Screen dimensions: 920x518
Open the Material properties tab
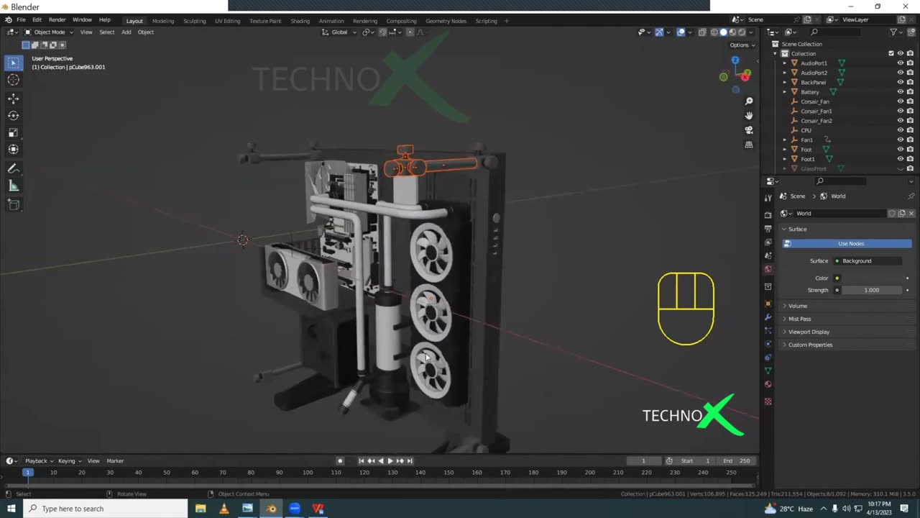tap(768, 384)
